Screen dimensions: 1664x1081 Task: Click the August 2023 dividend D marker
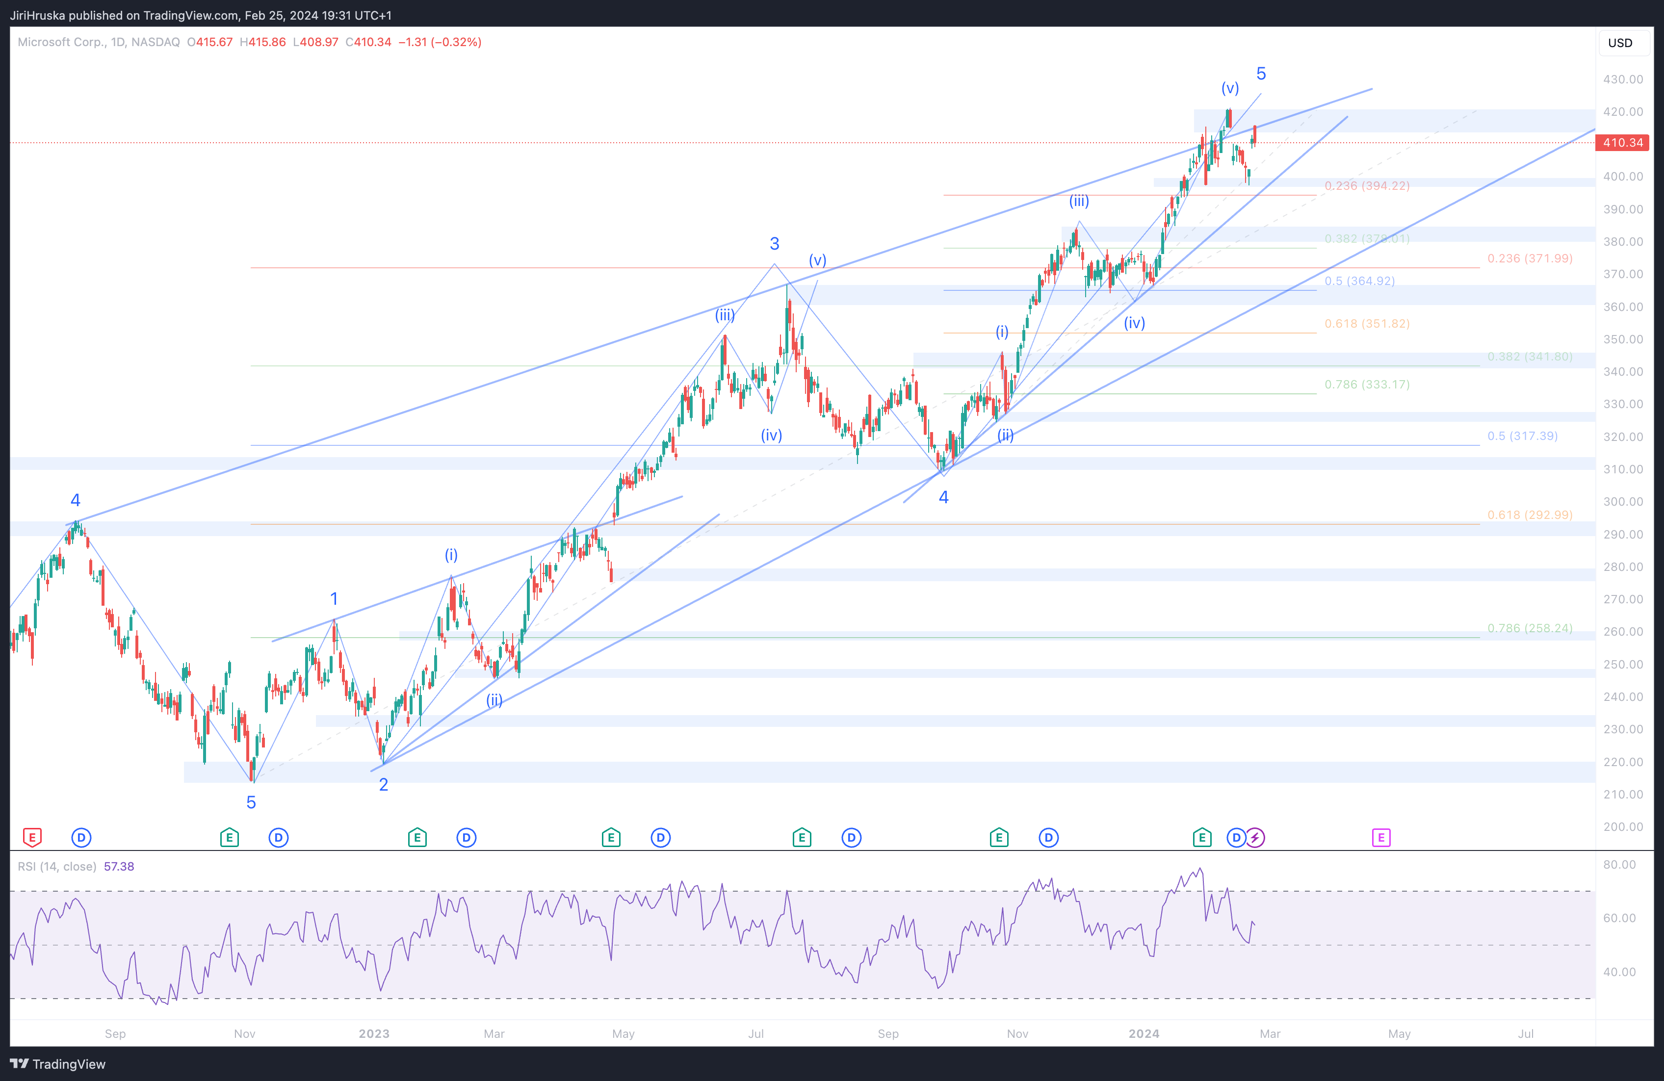coord(851,837)
